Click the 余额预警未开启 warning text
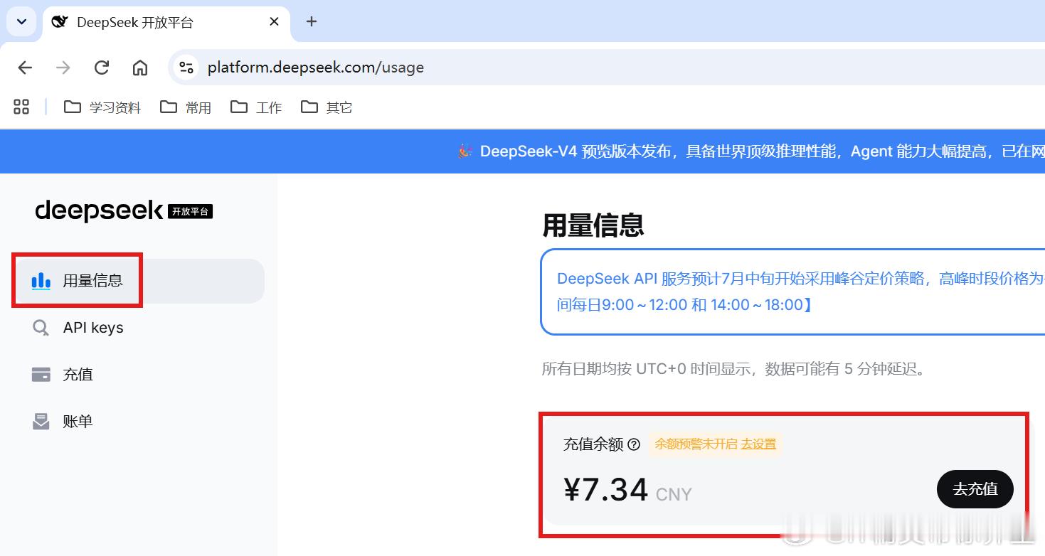This screenshot has height=556, width=1045. (696, 444)
